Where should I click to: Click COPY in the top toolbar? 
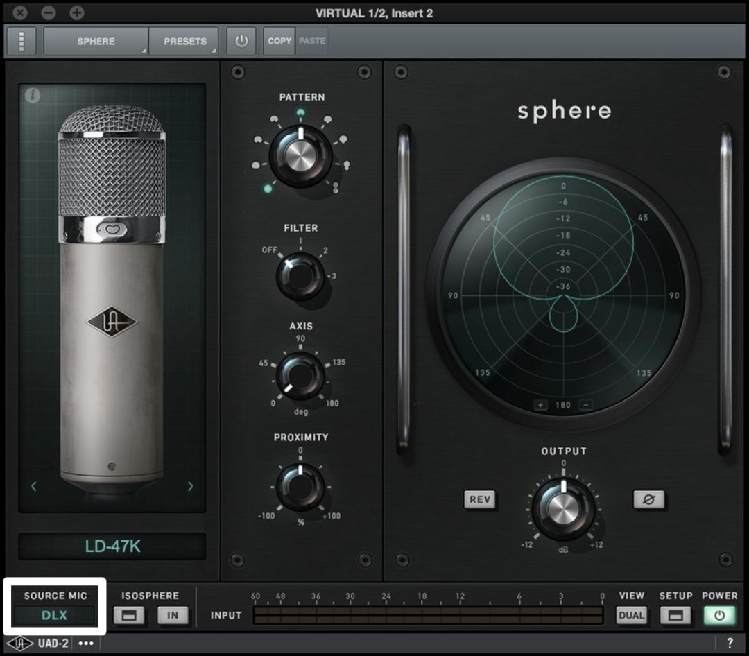278,40
